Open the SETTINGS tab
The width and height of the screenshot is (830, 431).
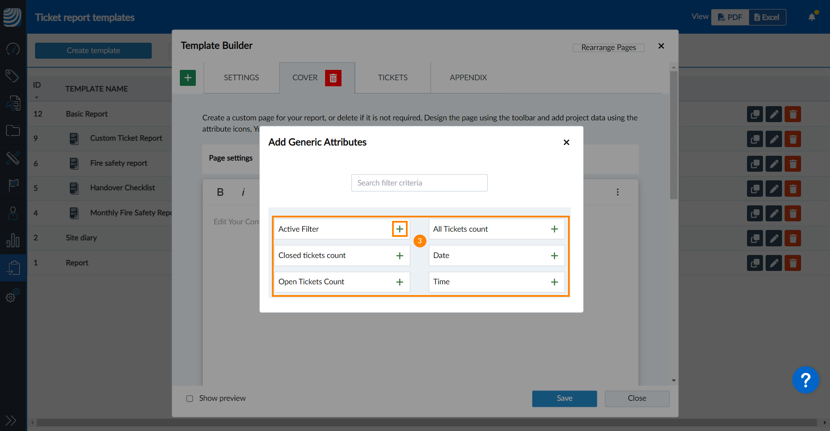[x=241, y=78]
